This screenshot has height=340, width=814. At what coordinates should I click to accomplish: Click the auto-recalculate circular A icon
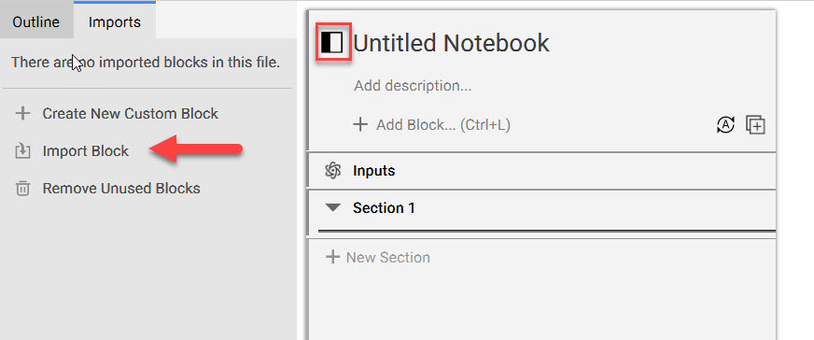725,124
